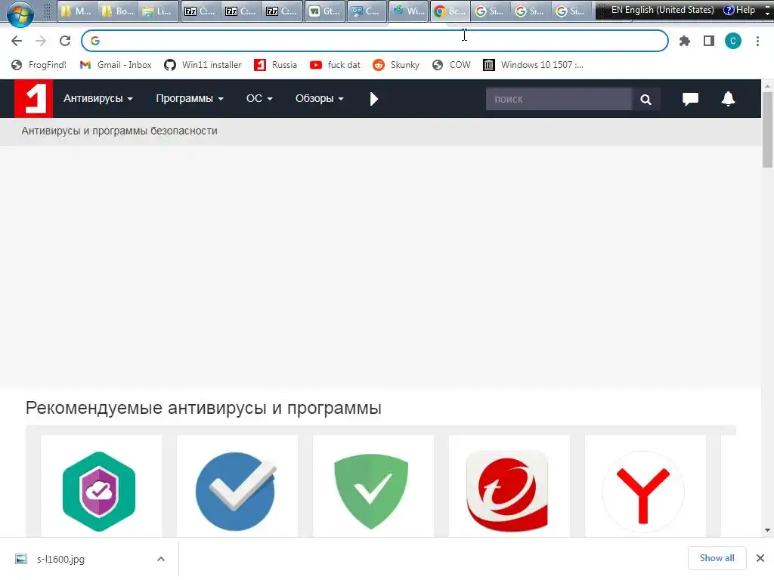Open the Chrome extensions puzzle icon

pos(685,41)
